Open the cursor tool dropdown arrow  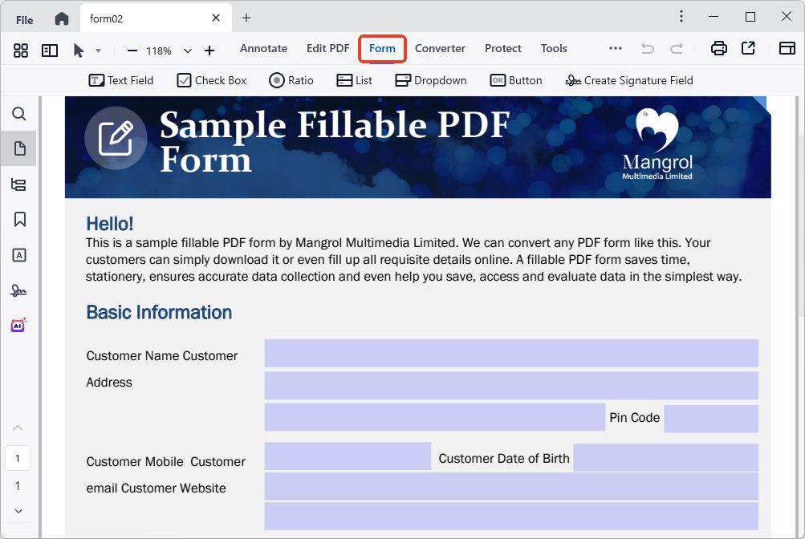(x=98, y=51)
